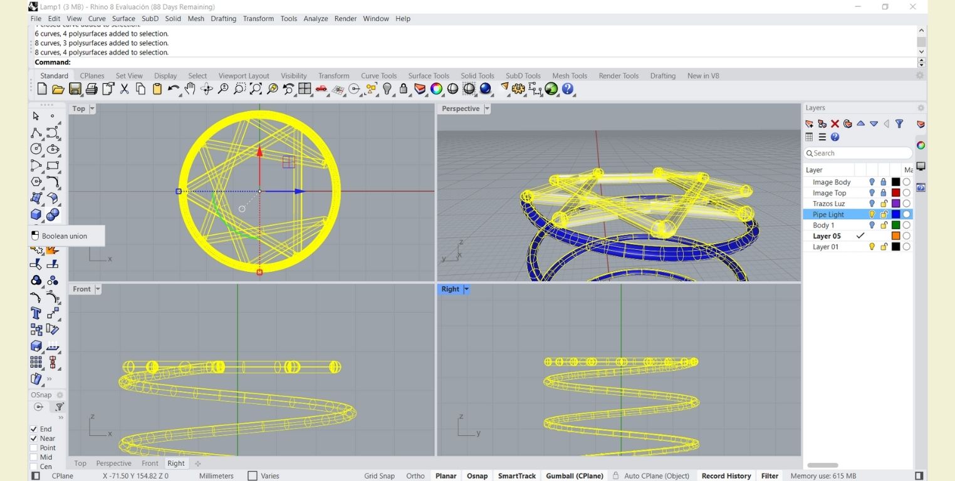Select the Render blue sphere icon
The width and height of the screenshot is (955, 481).
(486, 89)
